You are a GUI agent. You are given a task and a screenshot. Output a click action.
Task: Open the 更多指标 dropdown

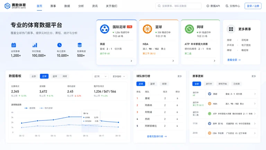(x=119, y=76)
